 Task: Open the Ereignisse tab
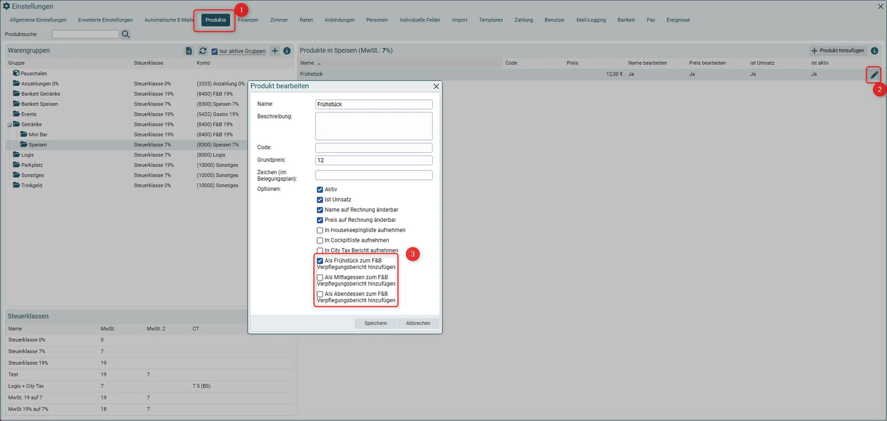[x=678, y=20]
